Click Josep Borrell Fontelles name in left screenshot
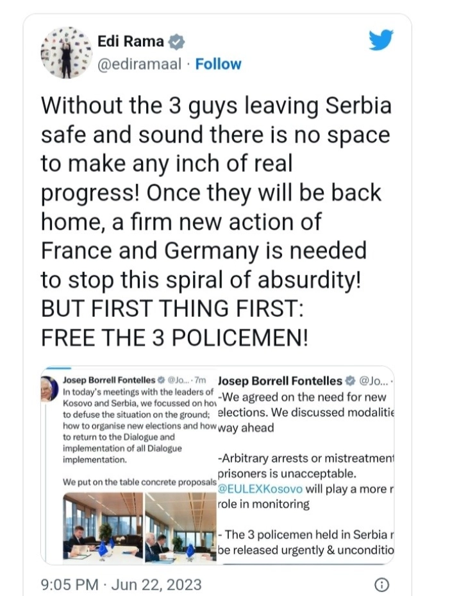The width and height of the screenshot is (468, 596). (x=108, y=380)
